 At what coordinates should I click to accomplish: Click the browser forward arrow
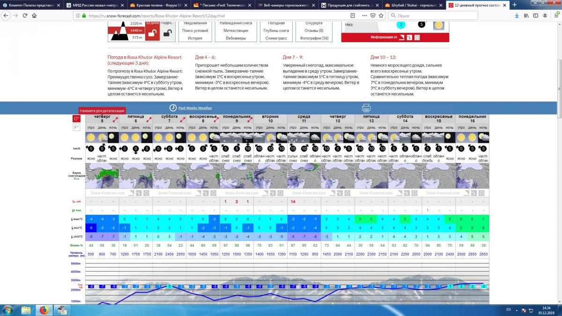pyautogui.click(x=16, y=15)
